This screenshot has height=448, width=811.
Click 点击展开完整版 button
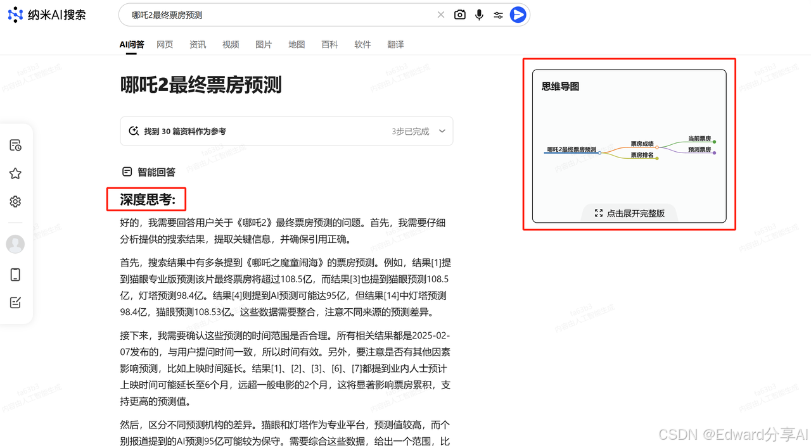point(630,213)
